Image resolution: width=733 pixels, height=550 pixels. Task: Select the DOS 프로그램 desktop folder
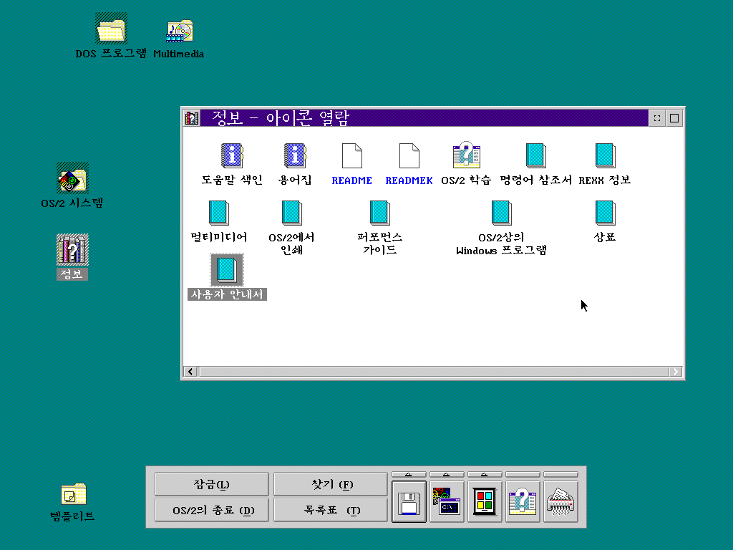[x=111, y=29]
